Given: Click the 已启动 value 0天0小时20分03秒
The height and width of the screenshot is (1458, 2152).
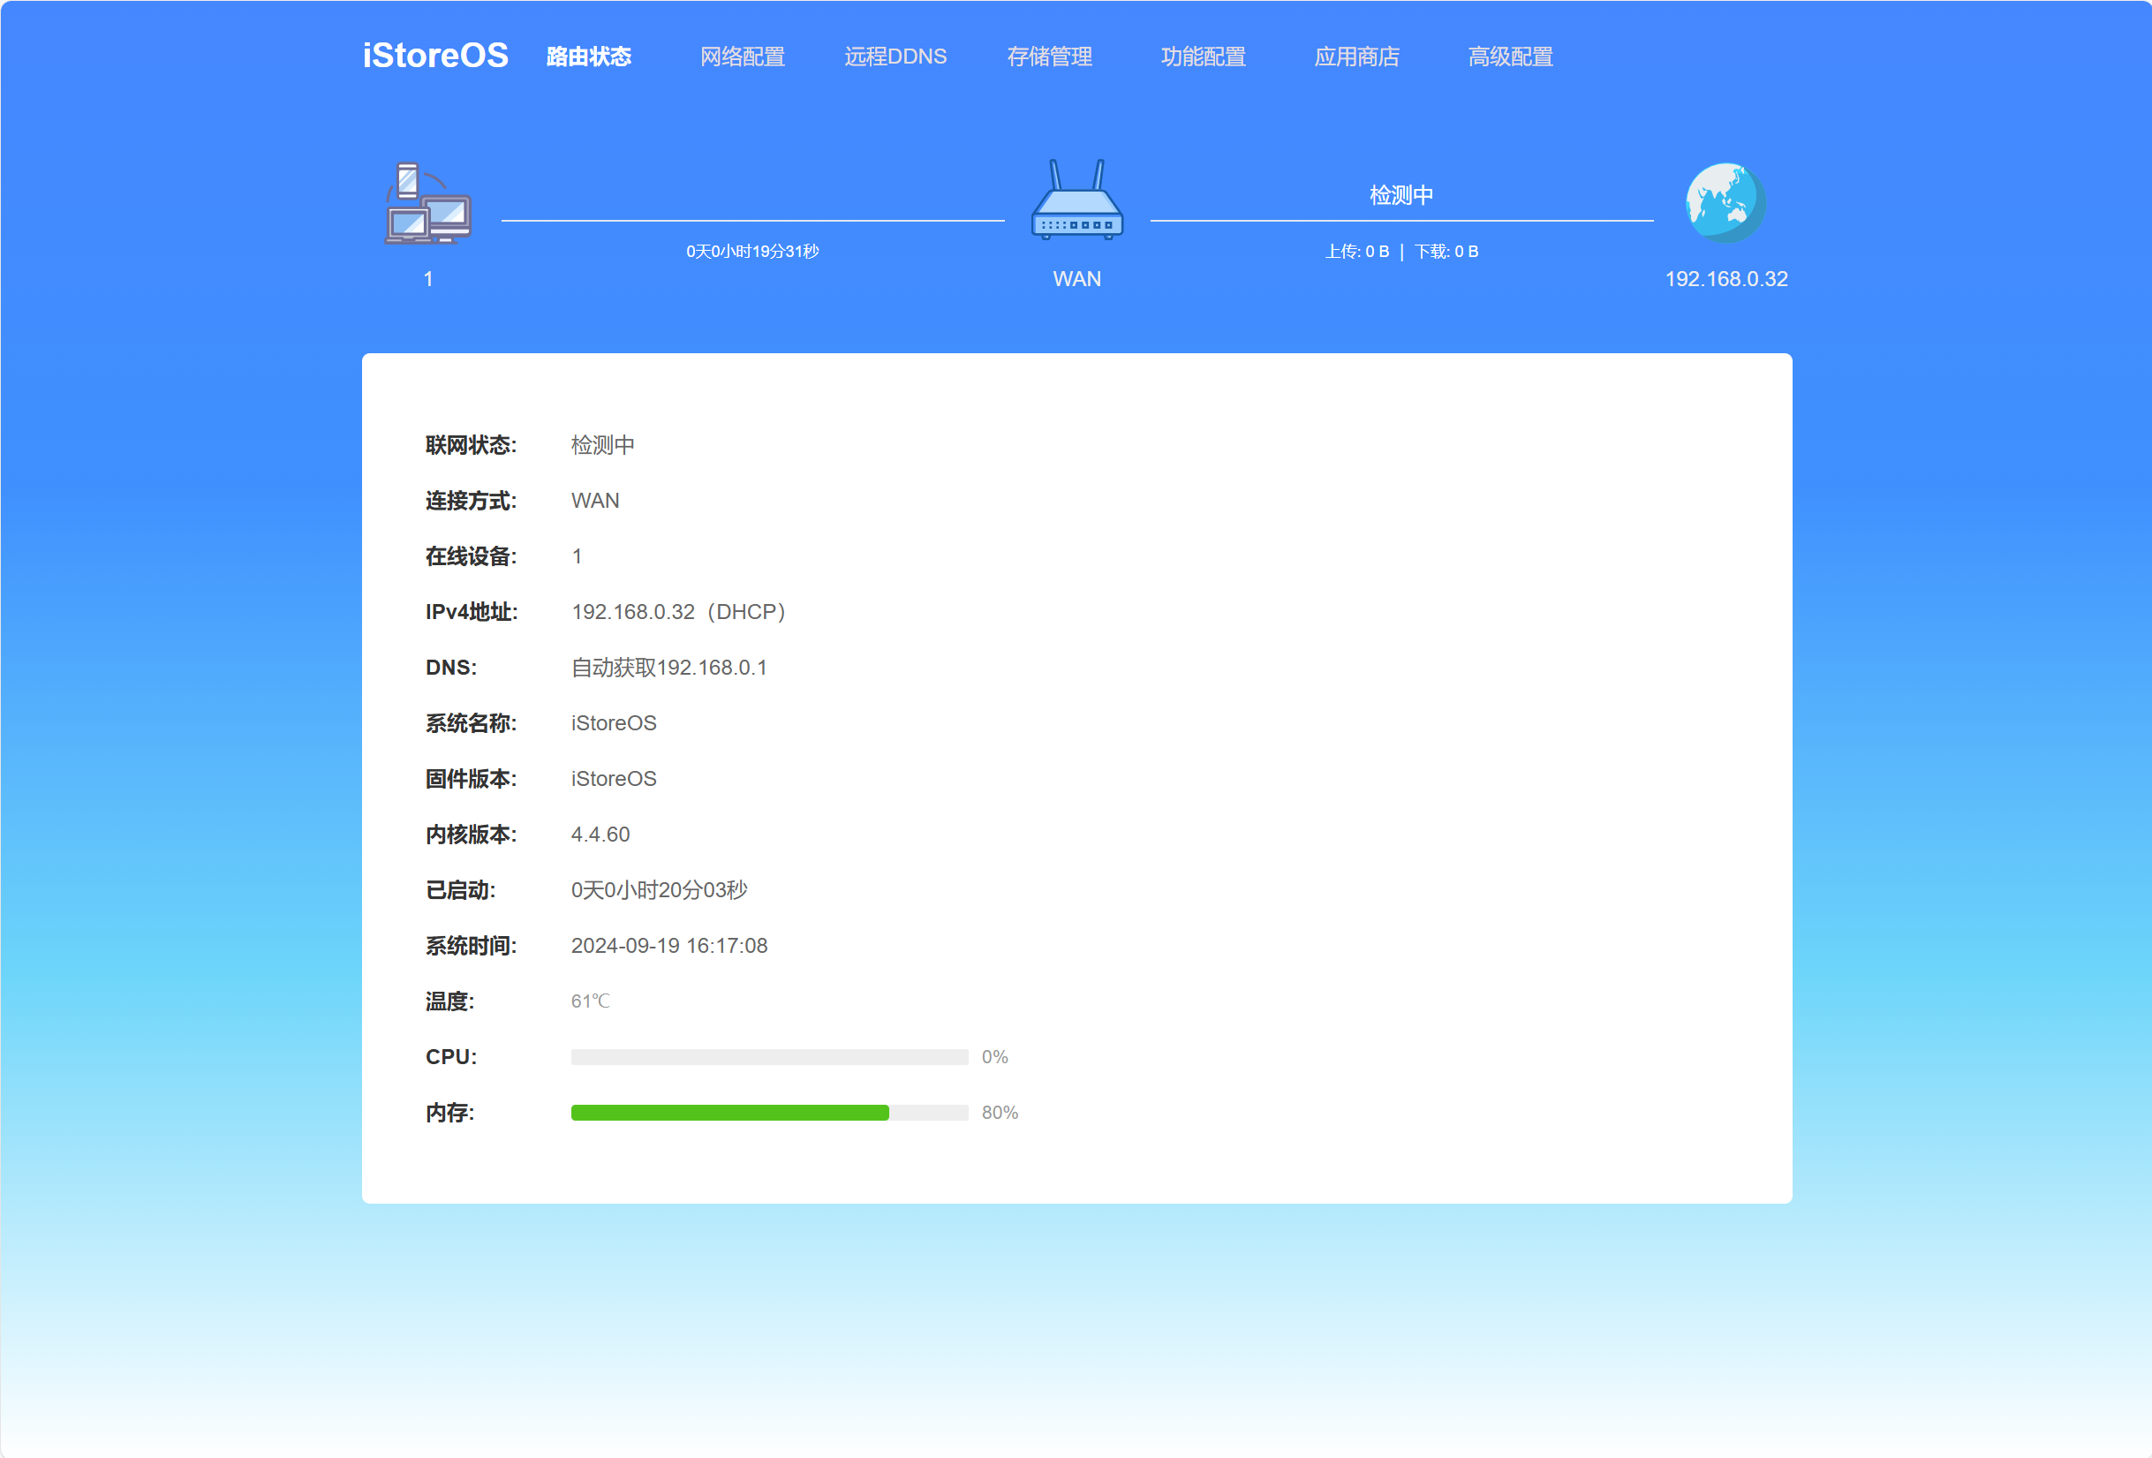Looking at the screenshot, I should point(660,890).
